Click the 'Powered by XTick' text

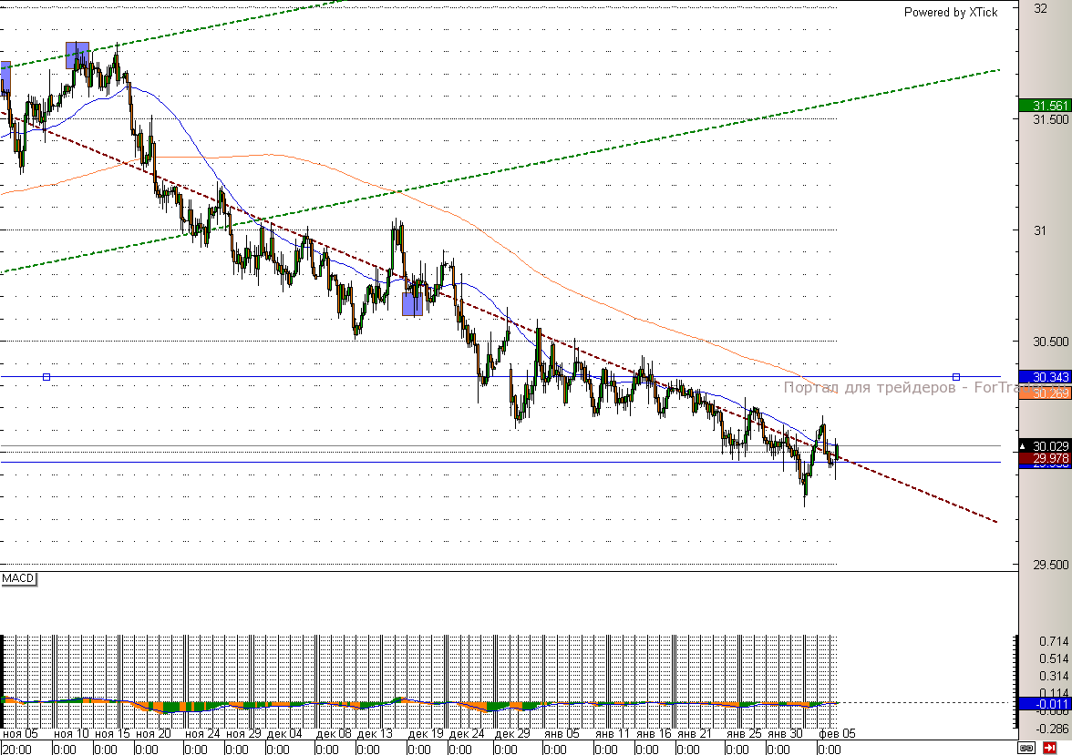pos(950,13)
